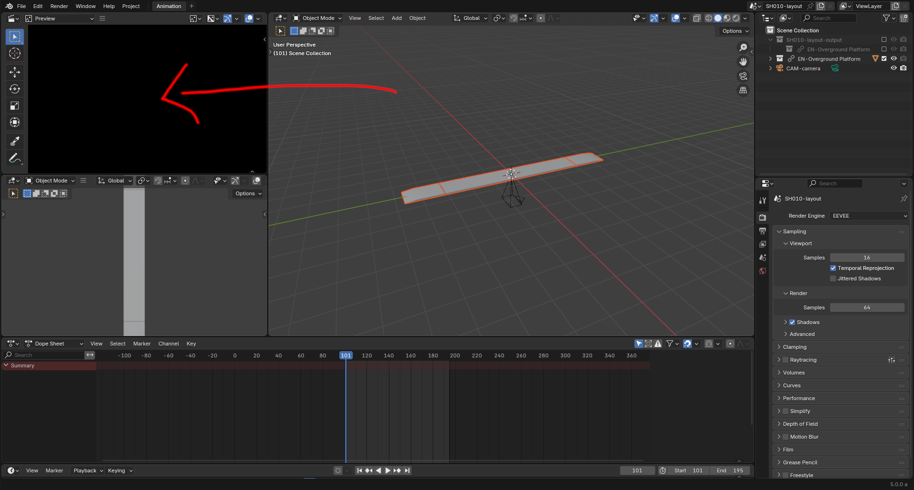
Task: Click Options button in main viewport
Action: (x=735, y=31)
